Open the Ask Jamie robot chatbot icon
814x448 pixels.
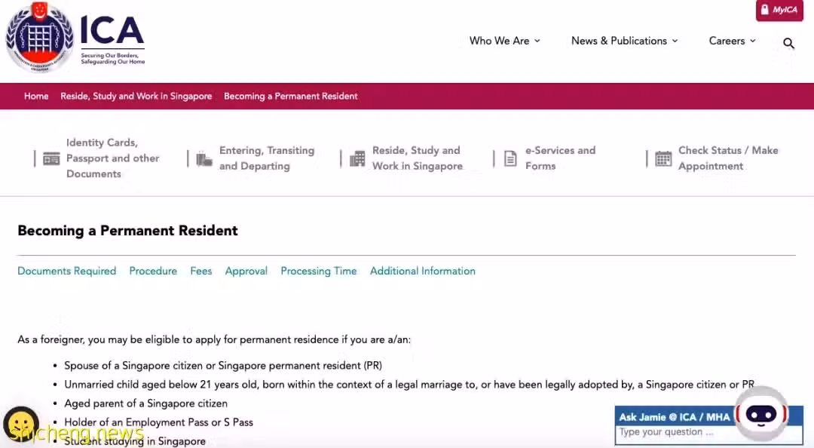coord(761,414)
